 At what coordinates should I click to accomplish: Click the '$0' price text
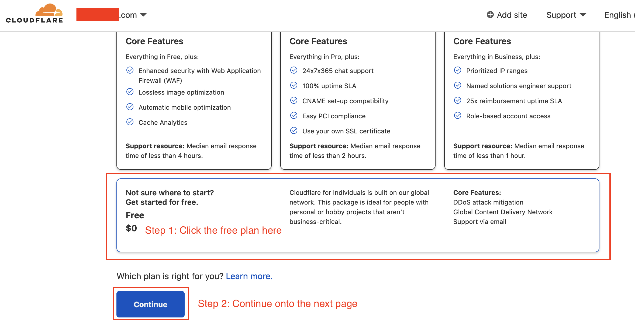pyautogui.click(x=131, y=228)
